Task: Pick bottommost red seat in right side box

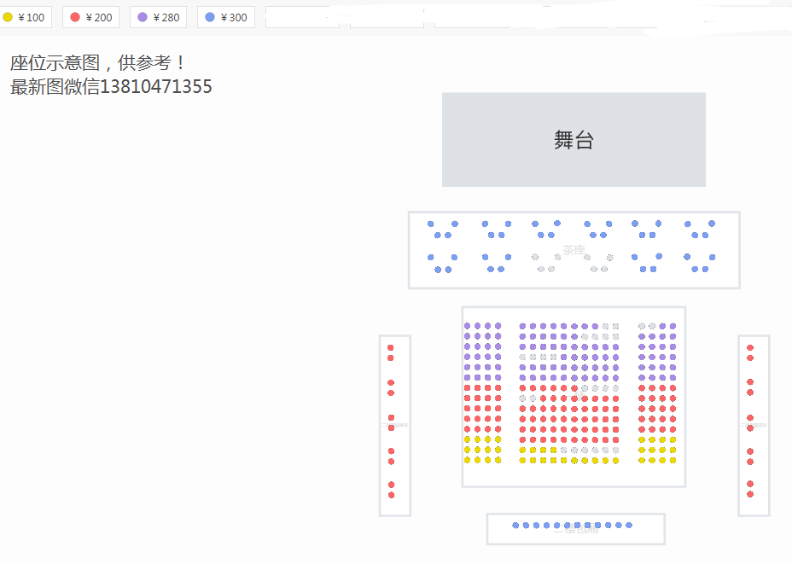Action: [750, 494]
